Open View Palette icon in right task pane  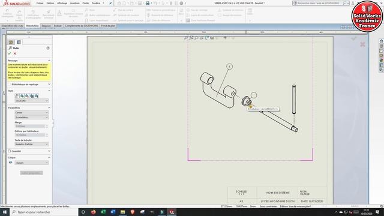tap(382, 56)
